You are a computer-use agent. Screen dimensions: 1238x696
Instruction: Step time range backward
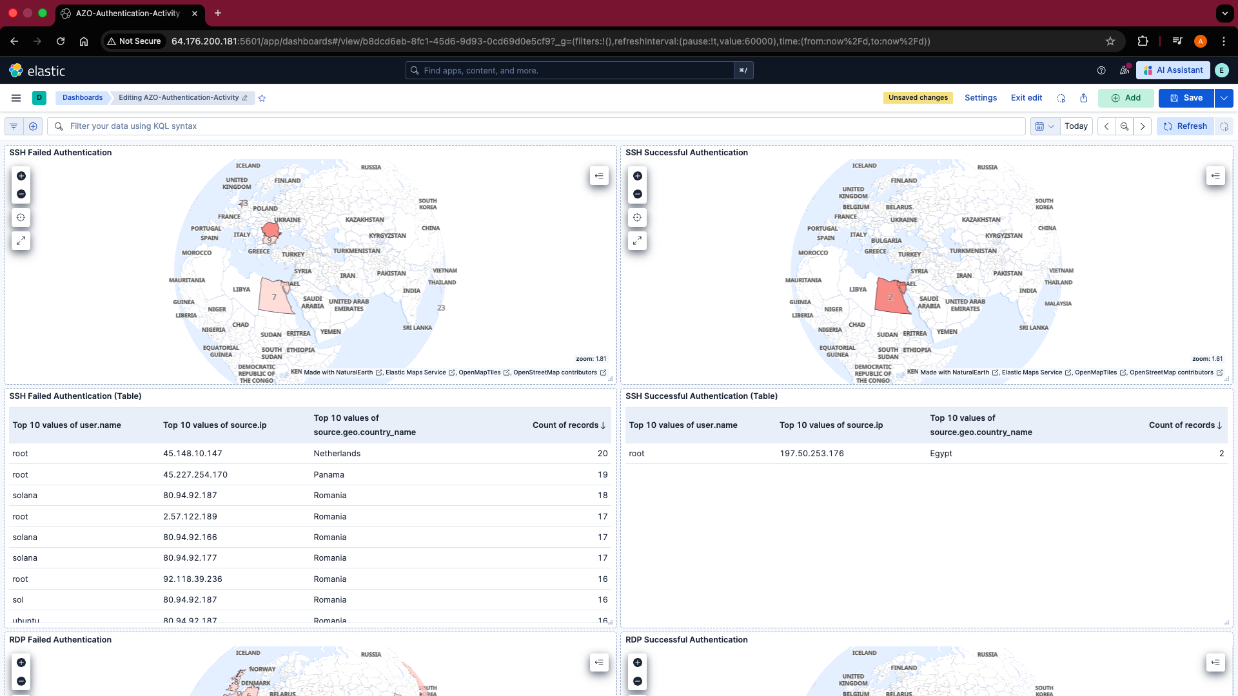pos(1106,126)
